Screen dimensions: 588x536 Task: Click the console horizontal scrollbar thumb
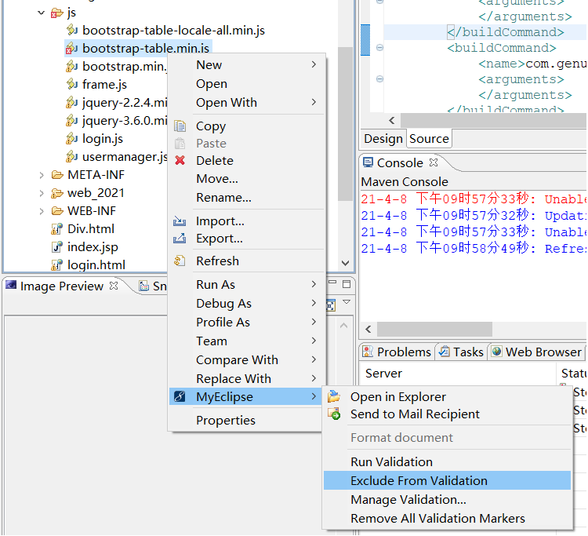point(434,329)
